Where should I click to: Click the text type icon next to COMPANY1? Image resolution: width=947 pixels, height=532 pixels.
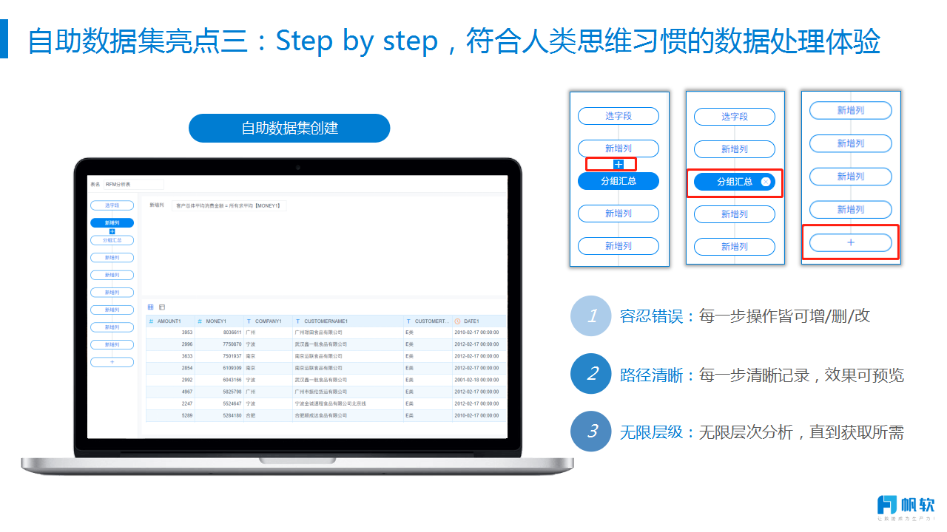pos(249,321)
